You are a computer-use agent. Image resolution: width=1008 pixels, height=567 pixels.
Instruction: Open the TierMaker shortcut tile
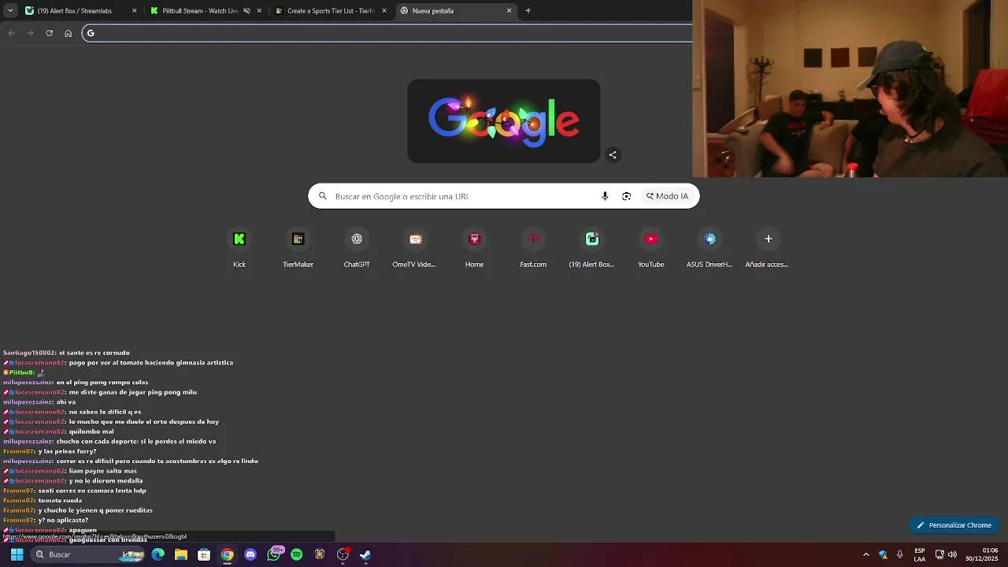(298, 248)
